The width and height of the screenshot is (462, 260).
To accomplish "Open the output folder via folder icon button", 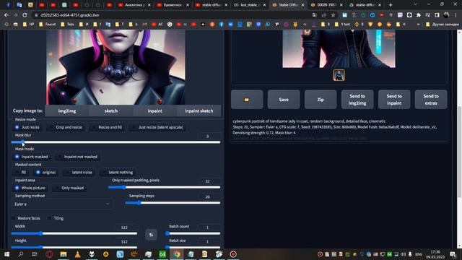I will 247,100.
